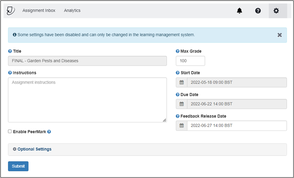This screenshot has width=294, height=178.
Task: Tick the Enable PeerMark checkbox
Action: pos(10,132)
